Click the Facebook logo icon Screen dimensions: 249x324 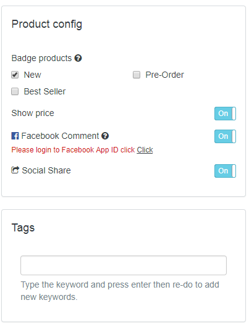click(x=15, y=136)
